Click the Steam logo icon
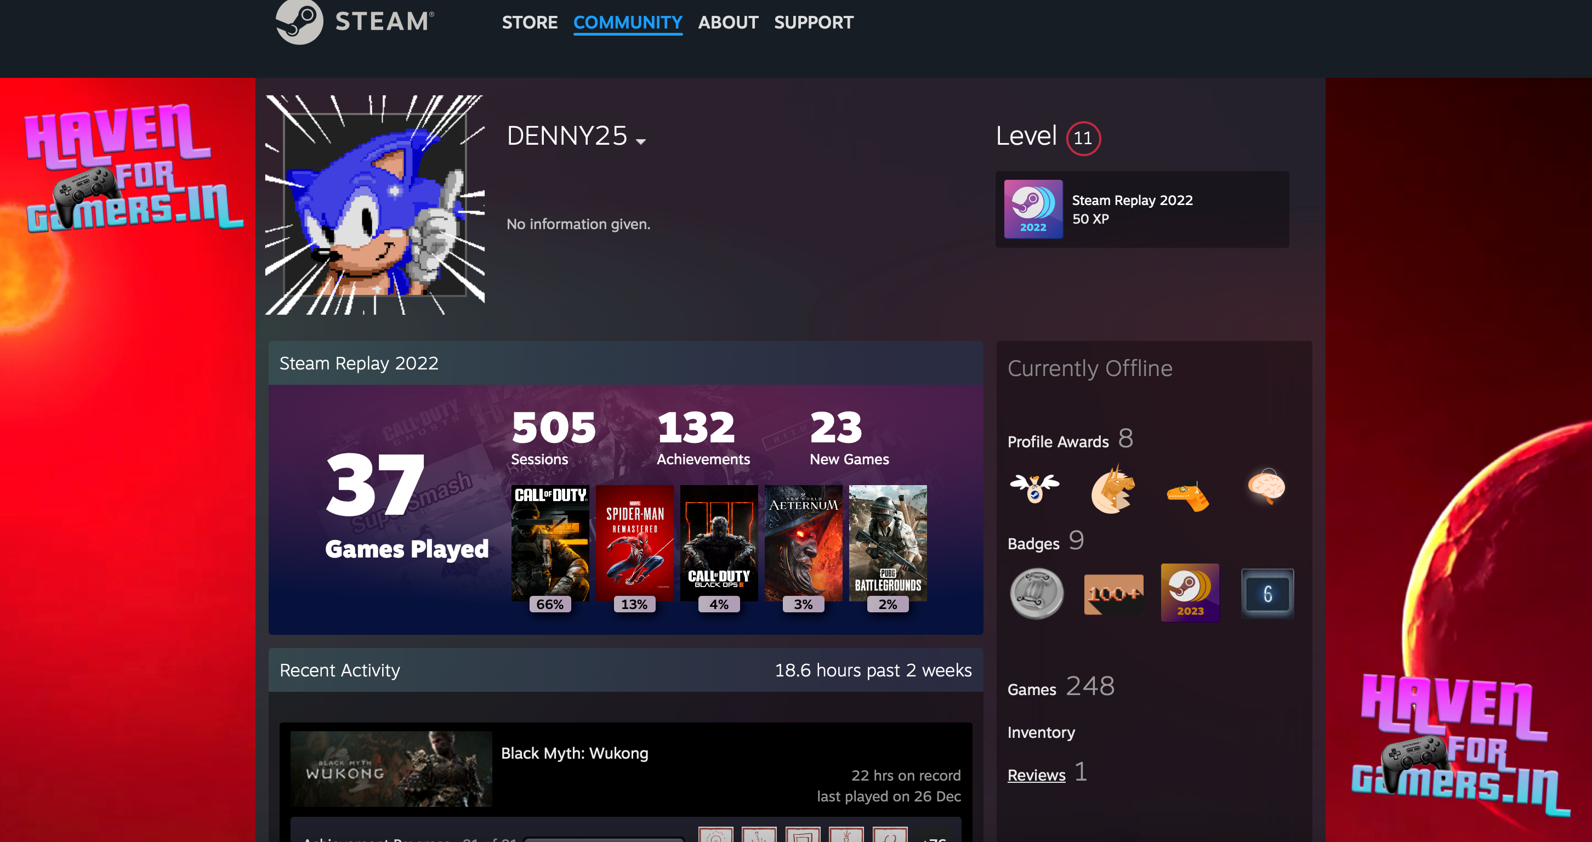1592x842 pixels. click(x=299, y=21)
